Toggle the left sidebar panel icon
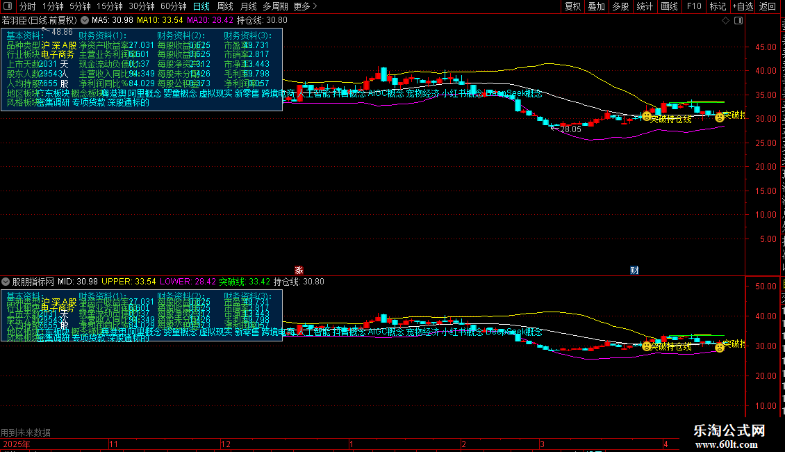This screenshot has width=785, height=452. pyautogui.click(x=8, y=6)
